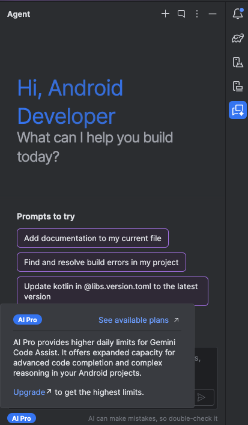Open the Device Manager sidebar icon
The height and width of the screenshot is (425, 248).
pyautogui.click(x=238, y=62)
